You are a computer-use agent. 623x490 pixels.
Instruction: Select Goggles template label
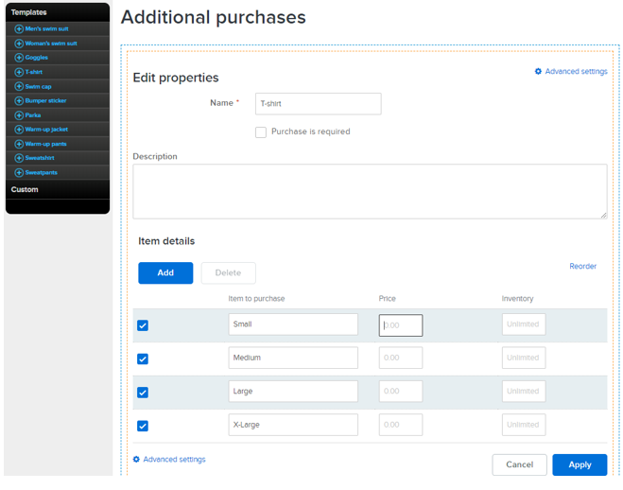coord(36,58)
